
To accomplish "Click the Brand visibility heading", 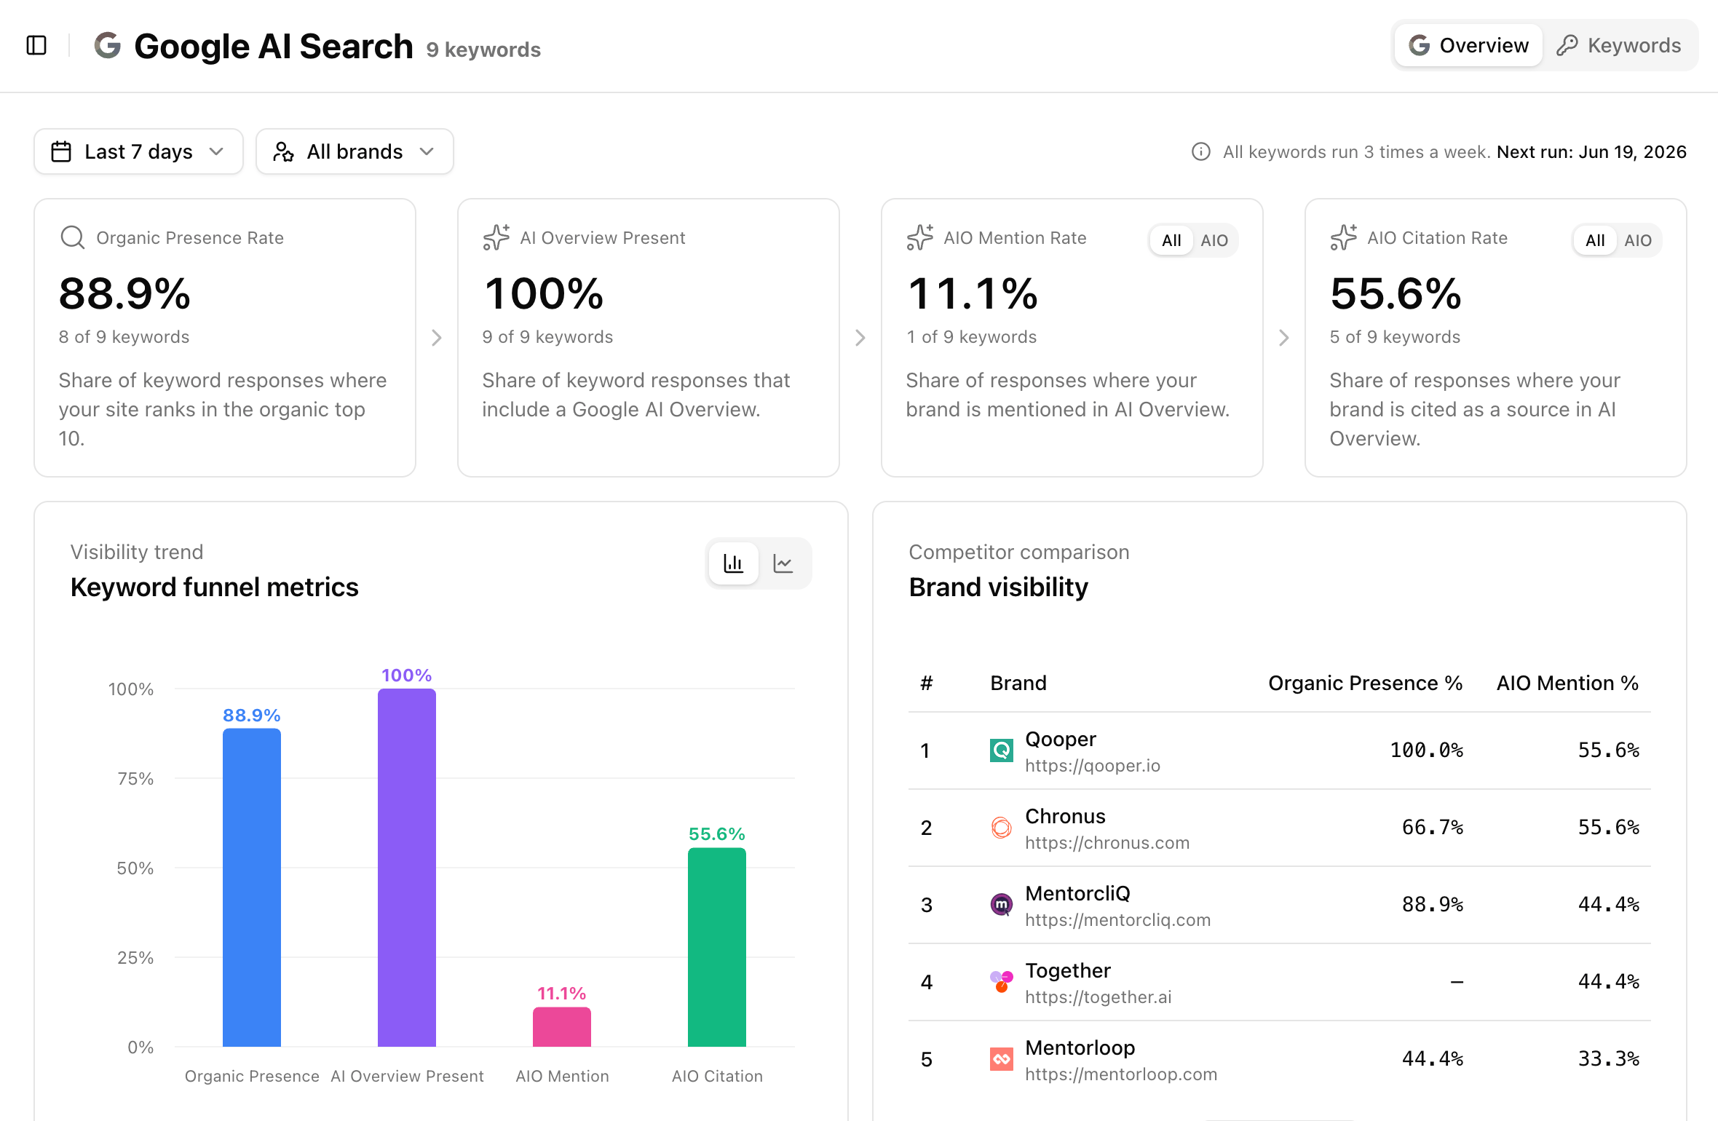I will (998, 587).
